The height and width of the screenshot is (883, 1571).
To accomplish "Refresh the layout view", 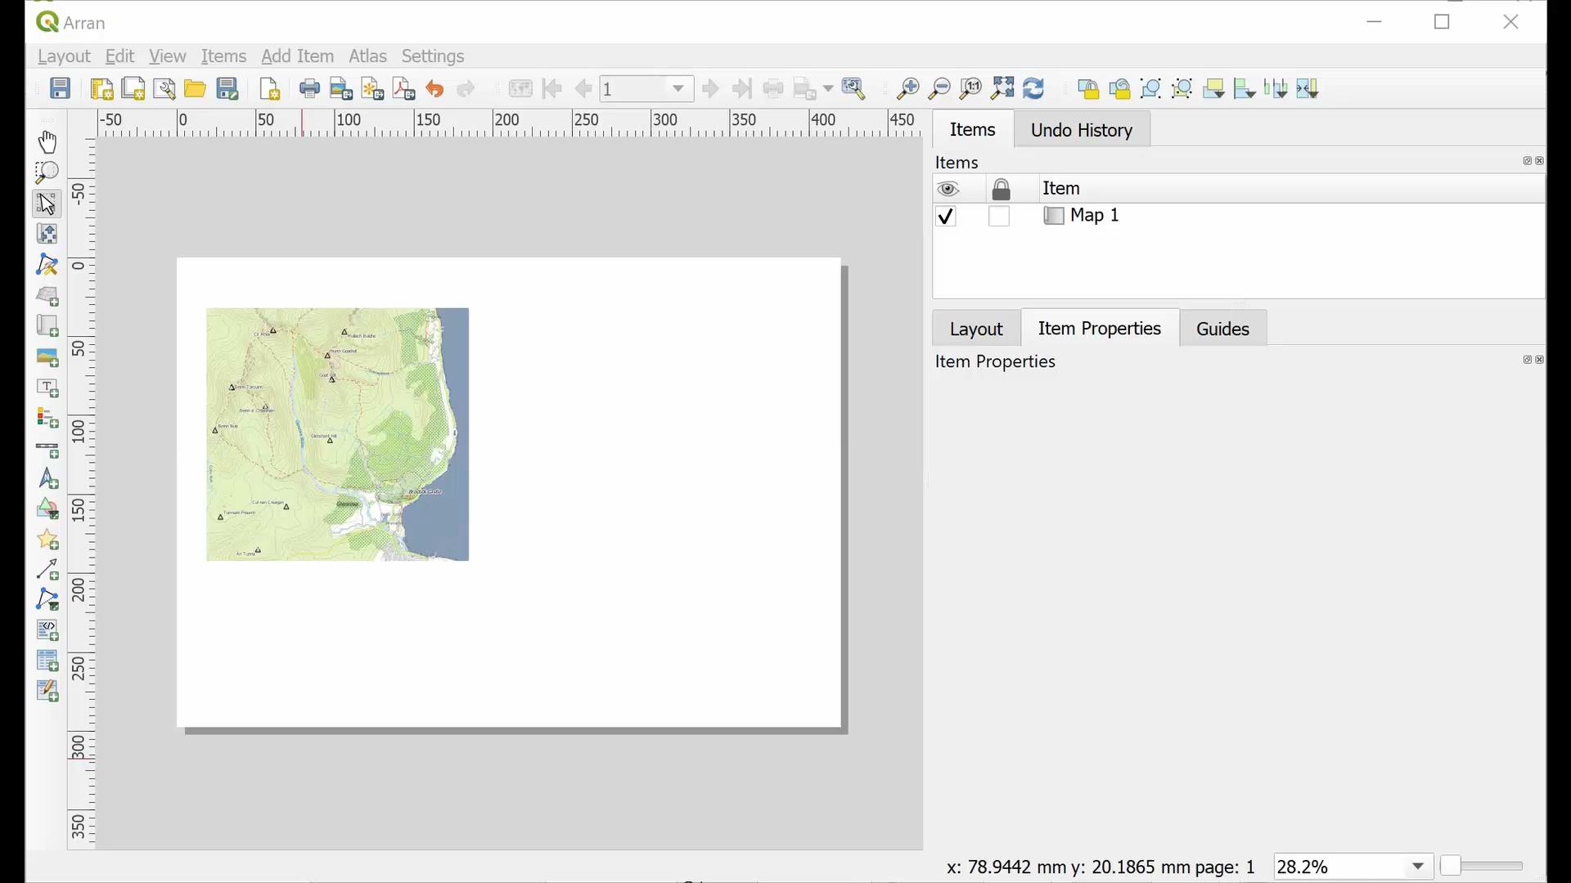I will click(1033, 88).
